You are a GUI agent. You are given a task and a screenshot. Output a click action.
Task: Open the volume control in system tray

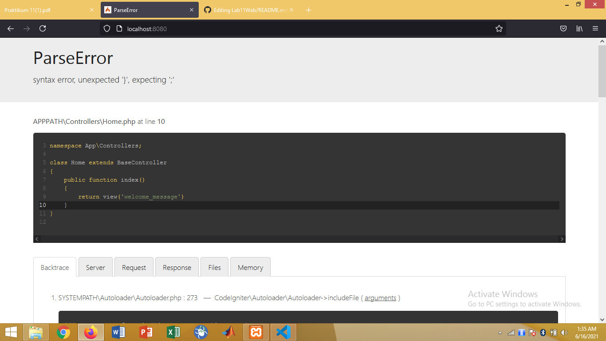click(x=564, y=332)
